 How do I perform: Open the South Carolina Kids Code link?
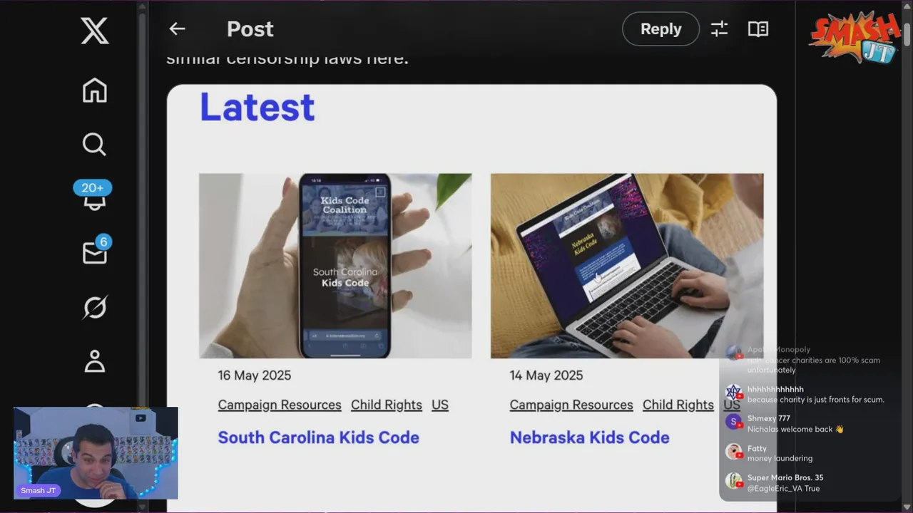pos(318,437)
